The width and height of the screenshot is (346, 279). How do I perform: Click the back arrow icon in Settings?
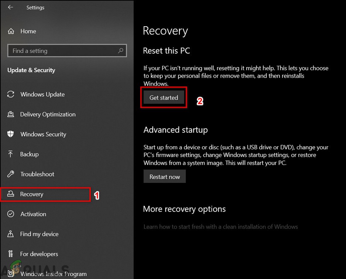(10, 7)
